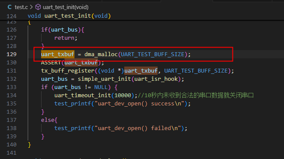Click "uart_dev_open() failed\n" string
This screenshot has width=284, height=159.
pos(138,128)
